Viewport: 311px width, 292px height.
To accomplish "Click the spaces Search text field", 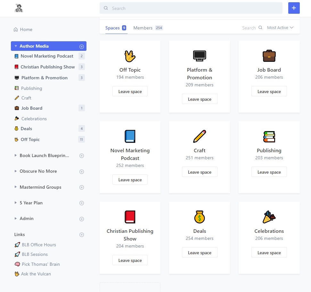I will 249,28.
